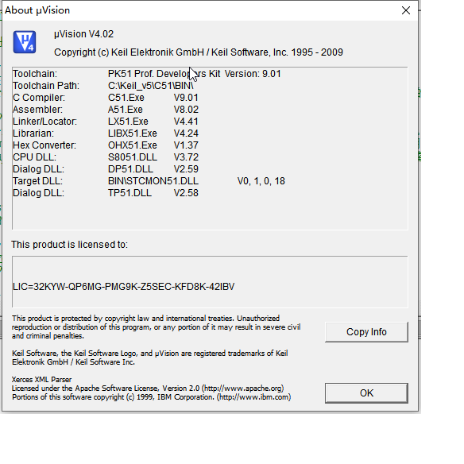Click the 'About µVision' title bar text
Image resolution: width=464 pixels, height=464 pixels.
pyautogui.click(x=37, y=10)
